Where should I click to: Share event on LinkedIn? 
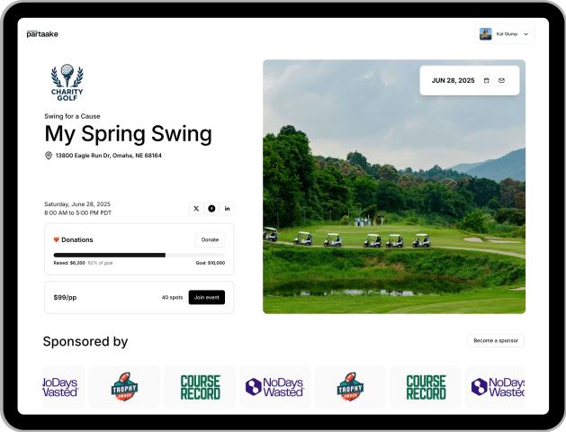click(227, 209)
